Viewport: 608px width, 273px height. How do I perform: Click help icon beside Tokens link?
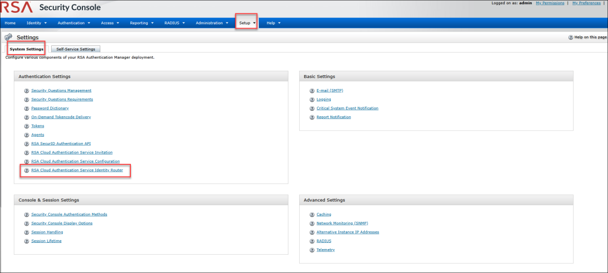(x=27, y=126)
